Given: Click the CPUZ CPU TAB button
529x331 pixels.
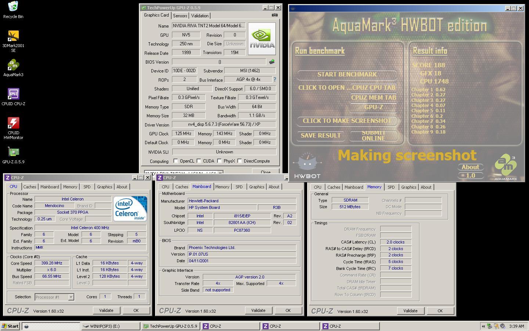Looking at the screenshot, I should coord(373,88).
